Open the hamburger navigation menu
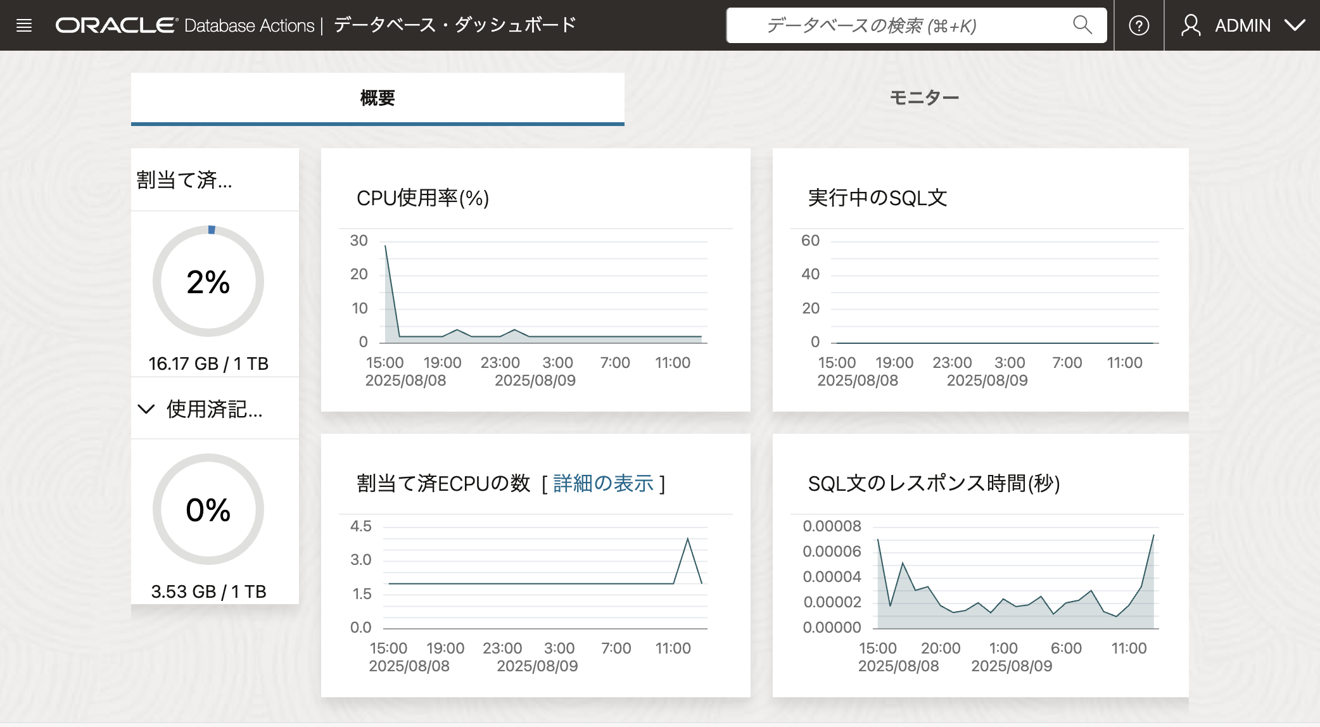This screenshot has width=1320, height=727. 25,25
